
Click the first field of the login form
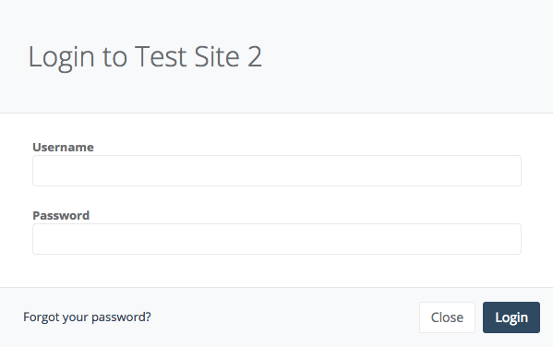277,171
